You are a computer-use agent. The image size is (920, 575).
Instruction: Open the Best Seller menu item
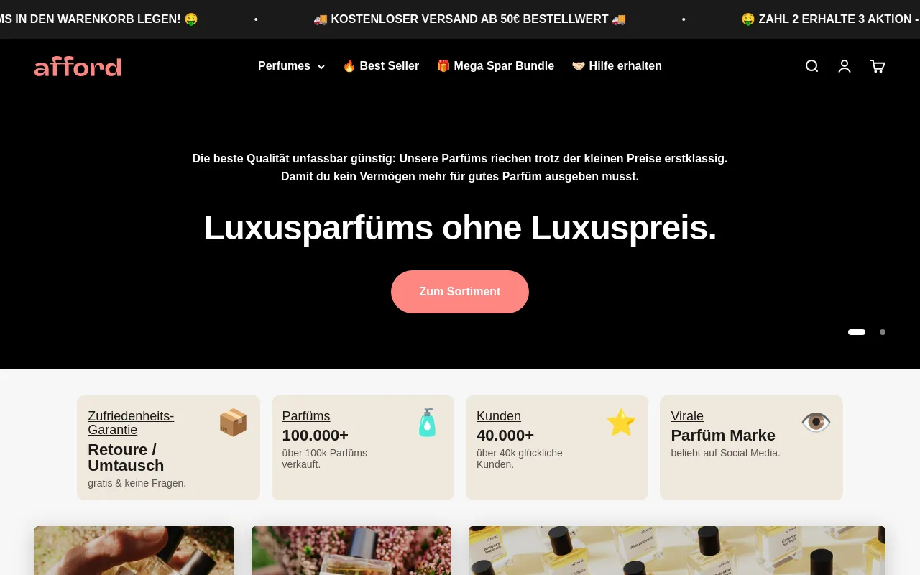(x=381, y=66)
